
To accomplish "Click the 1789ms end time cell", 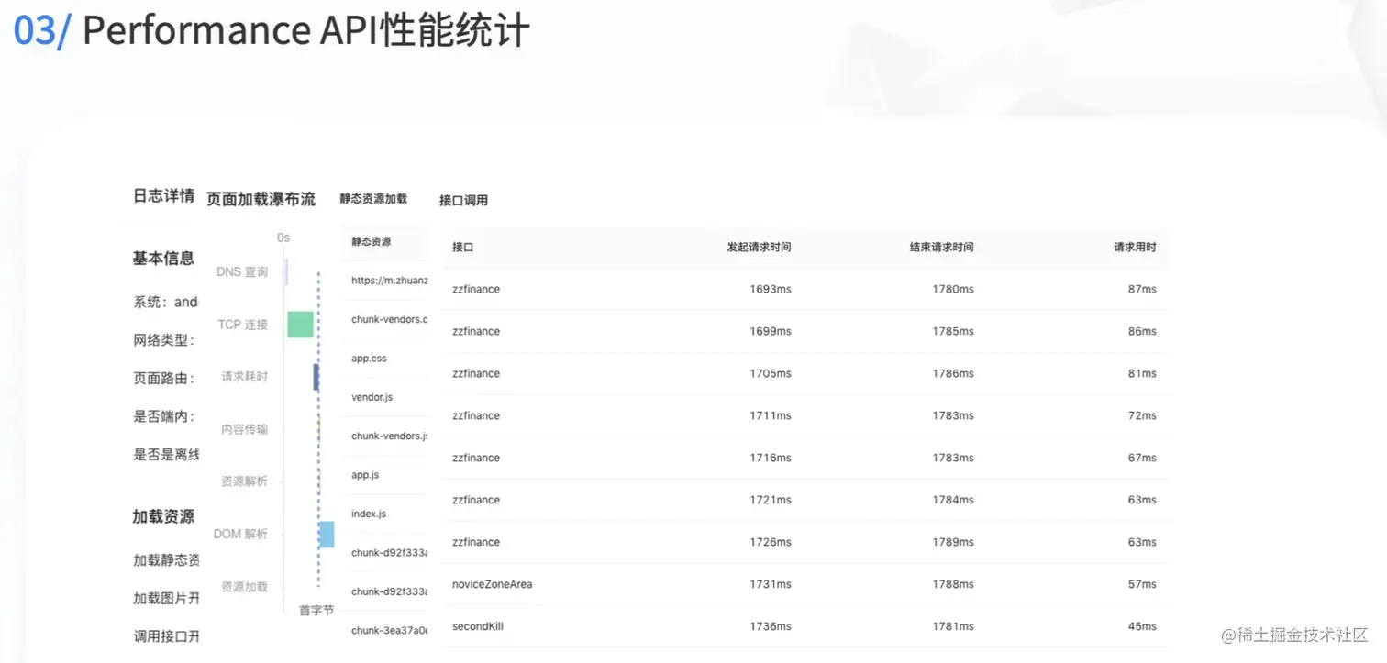I will click(952, 542).
